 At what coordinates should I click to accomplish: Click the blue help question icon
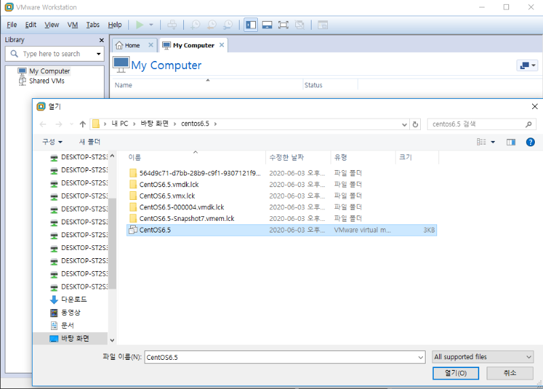pyautogui.click(x=530, y=142)
